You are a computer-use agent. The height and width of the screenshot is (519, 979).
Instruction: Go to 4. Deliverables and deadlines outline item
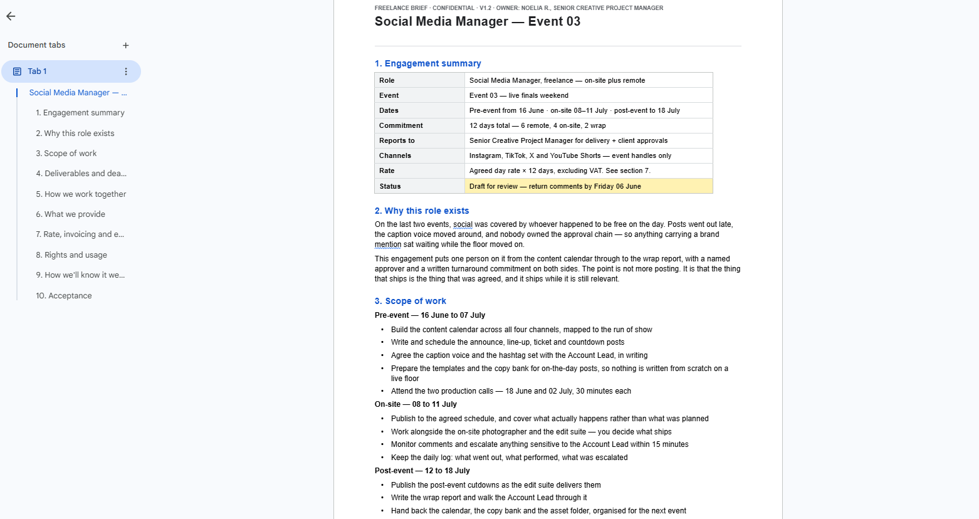(x=81, y=174)
